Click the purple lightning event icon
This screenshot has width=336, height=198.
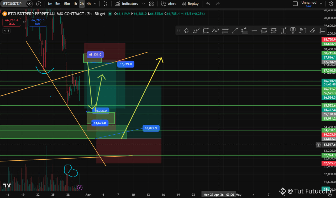[80, 187]
